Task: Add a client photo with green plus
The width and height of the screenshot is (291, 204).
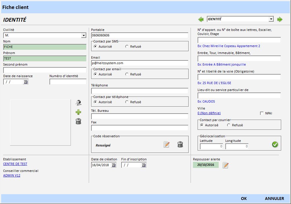Action: 78,112
